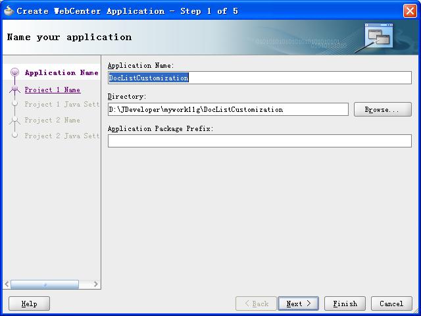Click the JDeveloper cup icon in title bar

(9, 11)
